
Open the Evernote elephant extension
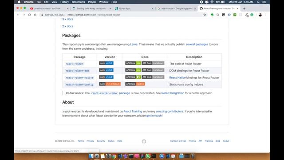(x=212, y=15)
